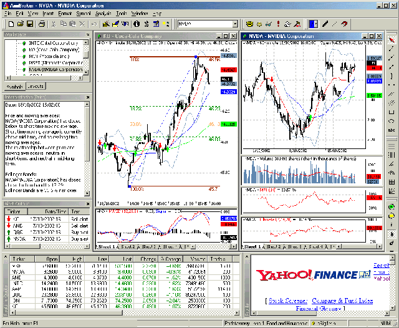Open the File menu
399x328 pixels.
[x=7, y=13]
